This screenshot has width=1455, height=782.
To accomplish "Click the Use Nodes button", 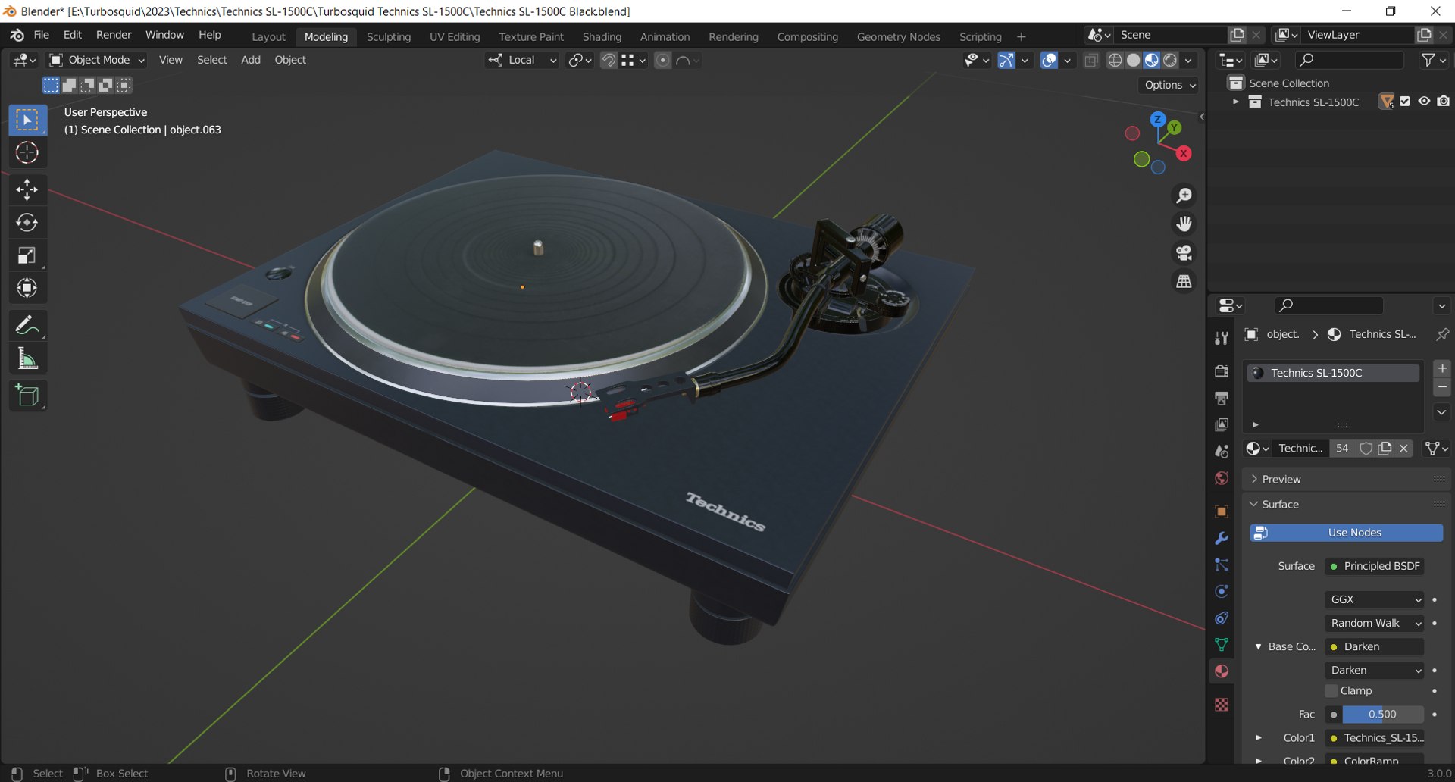I will [1347, 533].
